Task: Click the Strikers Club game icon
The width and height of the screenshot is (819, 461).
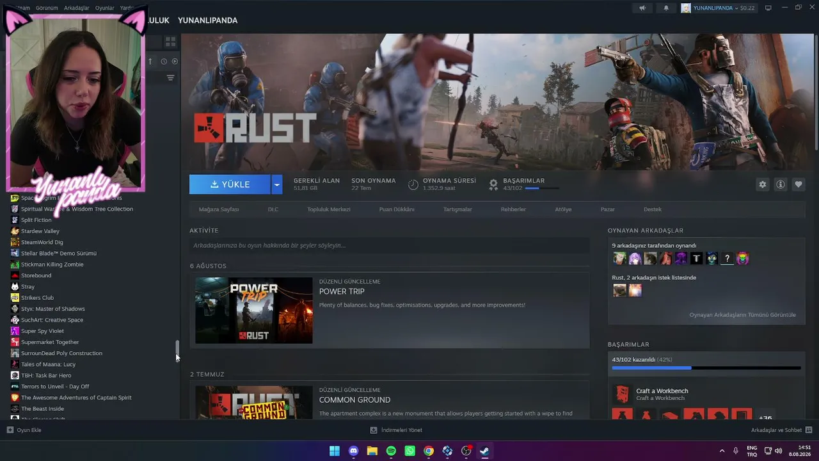Action: point(15,298)
